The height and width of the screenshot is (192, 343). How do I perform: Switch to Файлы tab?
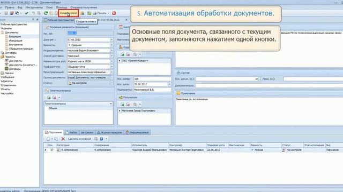click(x=71, y=133)
